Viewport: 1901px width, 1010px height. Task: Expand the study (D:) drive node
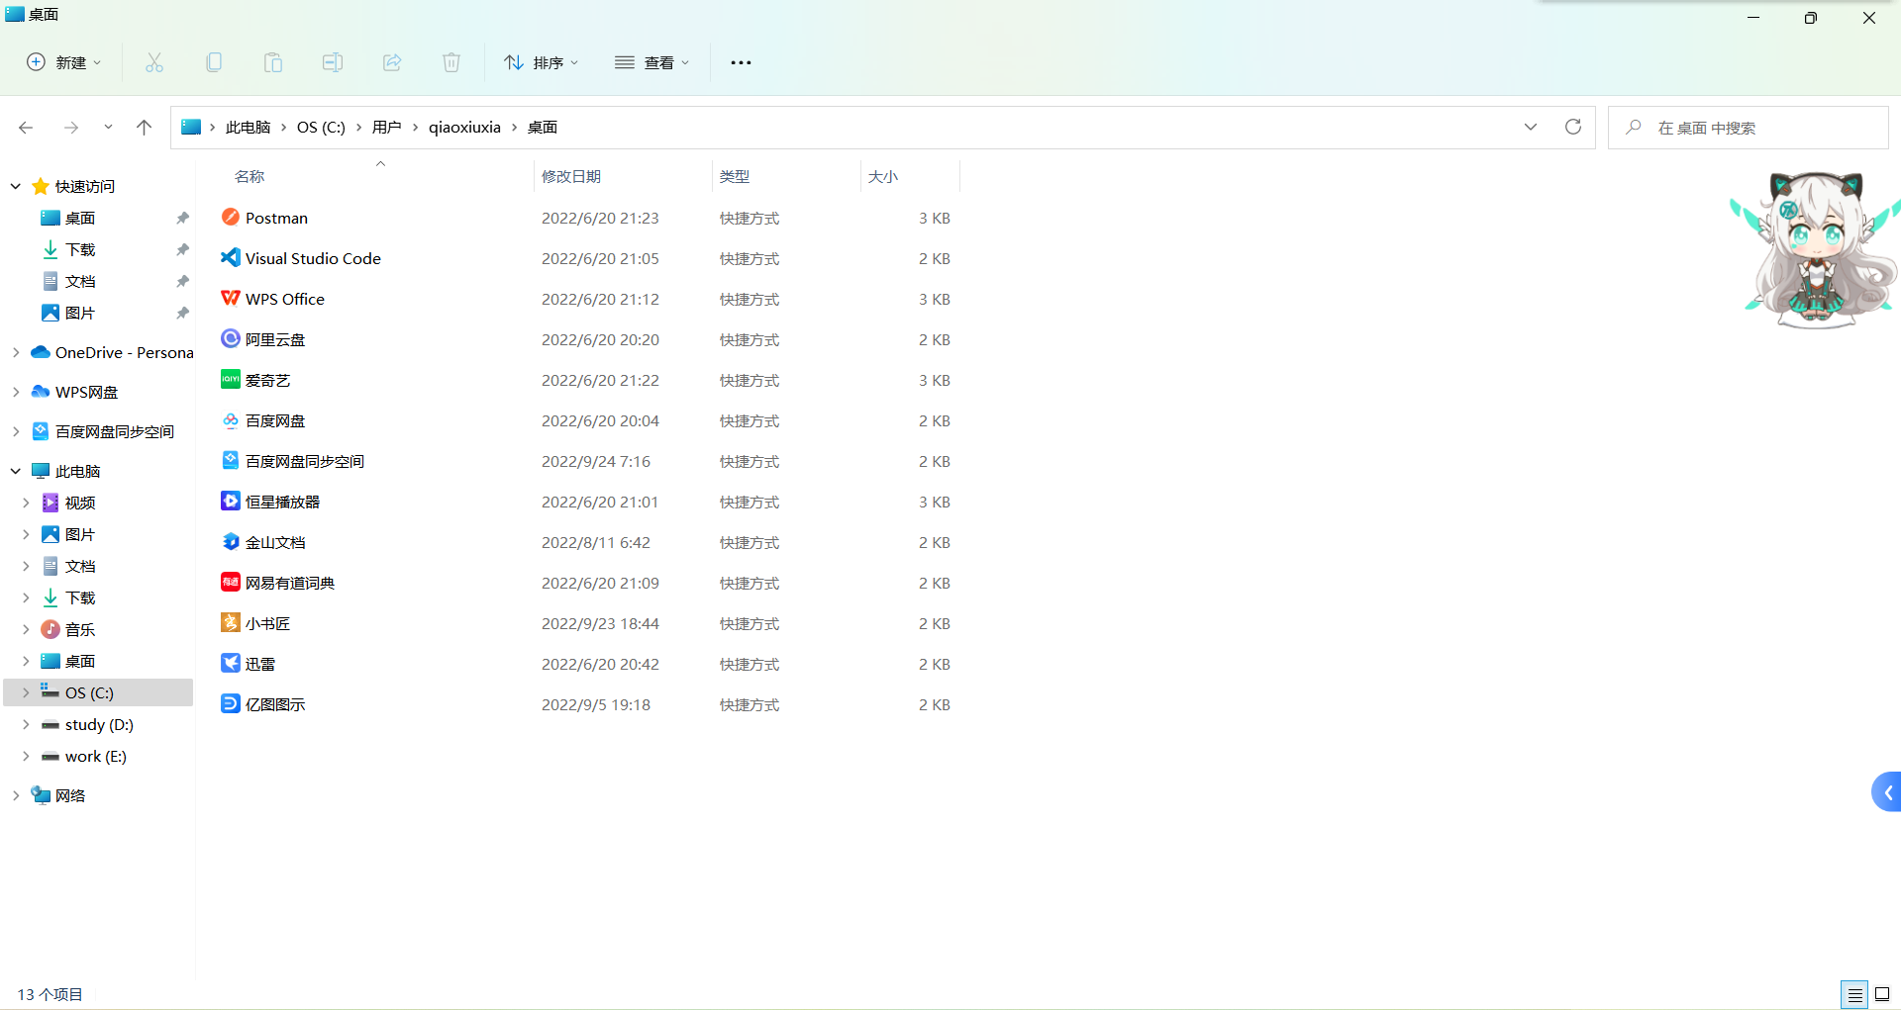point(26,724)
